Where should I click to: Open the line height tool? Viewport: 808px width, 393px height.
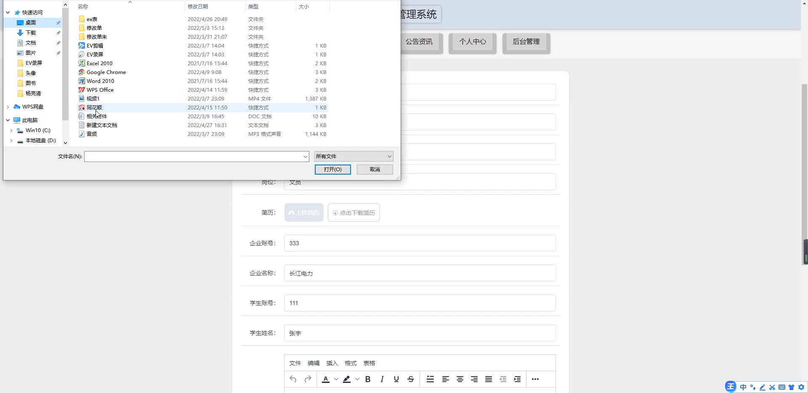(x=430, y=379)
